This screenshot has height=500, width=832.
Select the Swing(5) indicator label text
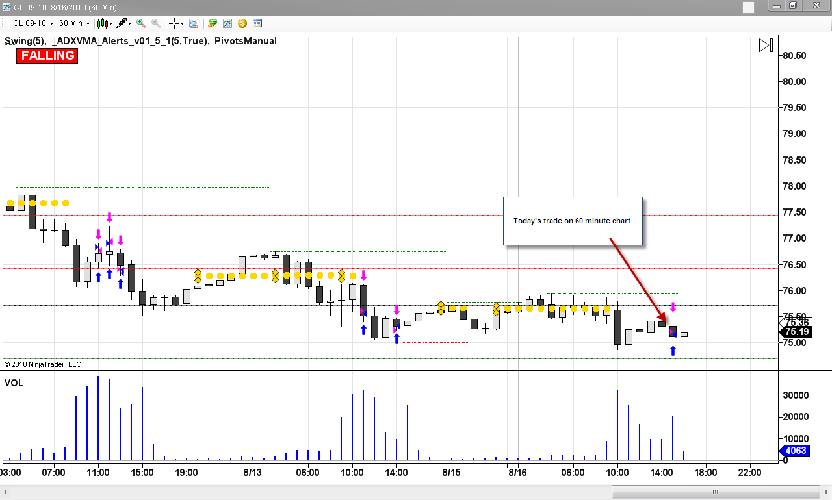pyautogui.click(x=25, y=41)
